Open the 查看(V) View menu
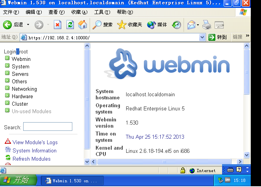Image resolution: width=261 pixels, height=187 pixels. pos(57,12)
